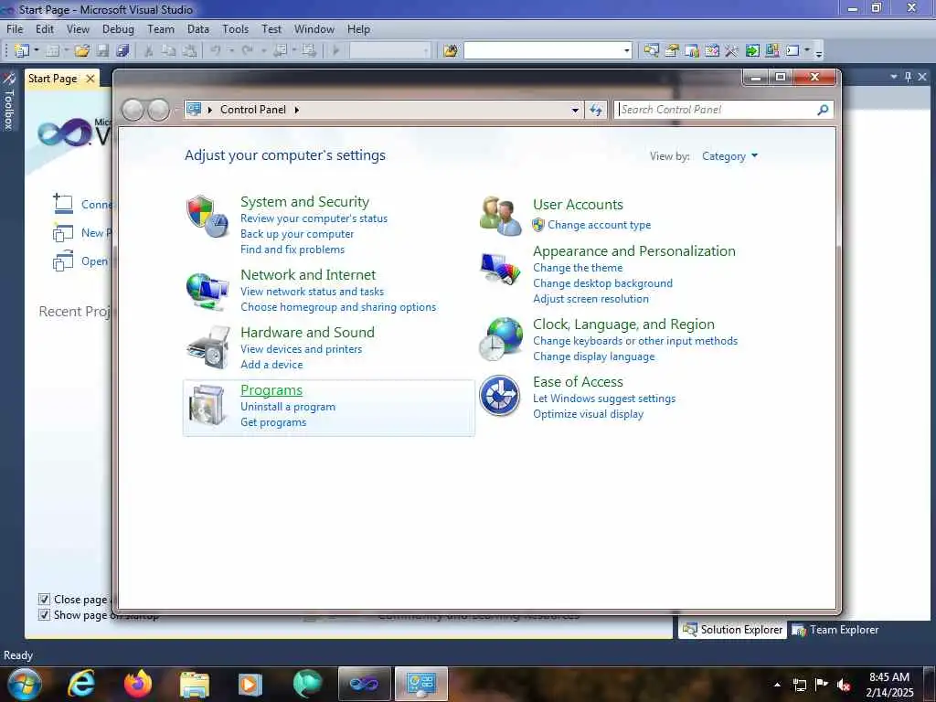Image resolution: width=936 pixels, height=702 pixels.
Task: Open the Find combo box dropdown in Visual Studio toolbar
Action: coord(626,51)
